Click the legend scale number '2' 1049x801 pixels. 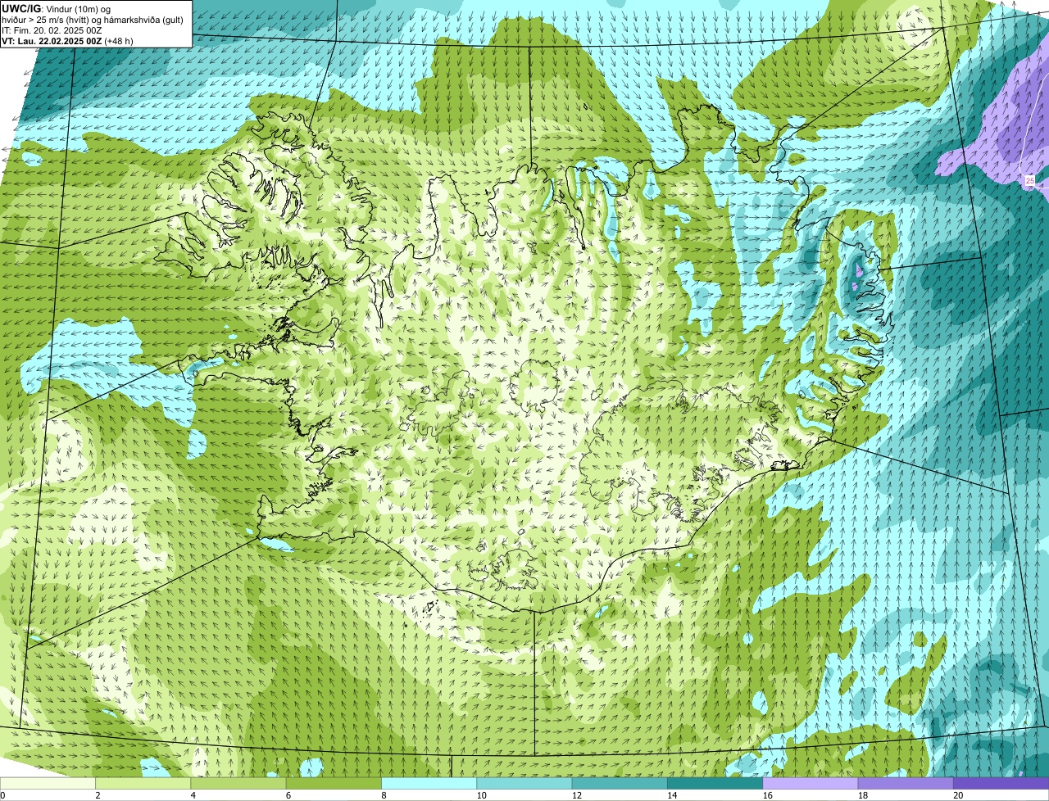98,794
